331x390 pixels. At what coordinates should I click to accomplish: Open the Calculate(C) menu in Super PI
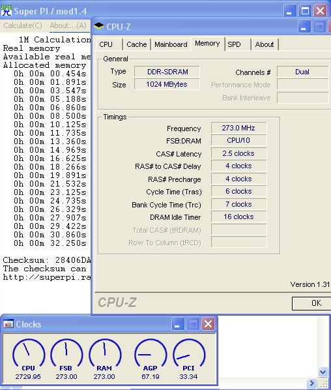tap(23, 25)
